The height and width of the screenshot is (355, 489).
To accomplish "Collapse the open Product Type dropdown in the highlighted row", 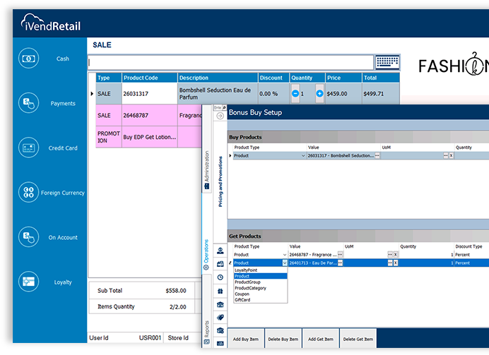I will tap(285, 263).
